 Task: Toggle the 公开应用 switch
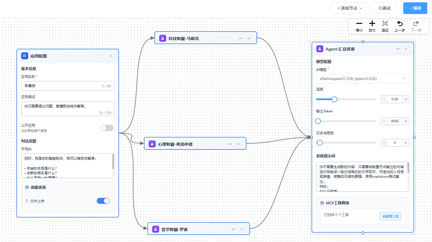coord(107,128)
